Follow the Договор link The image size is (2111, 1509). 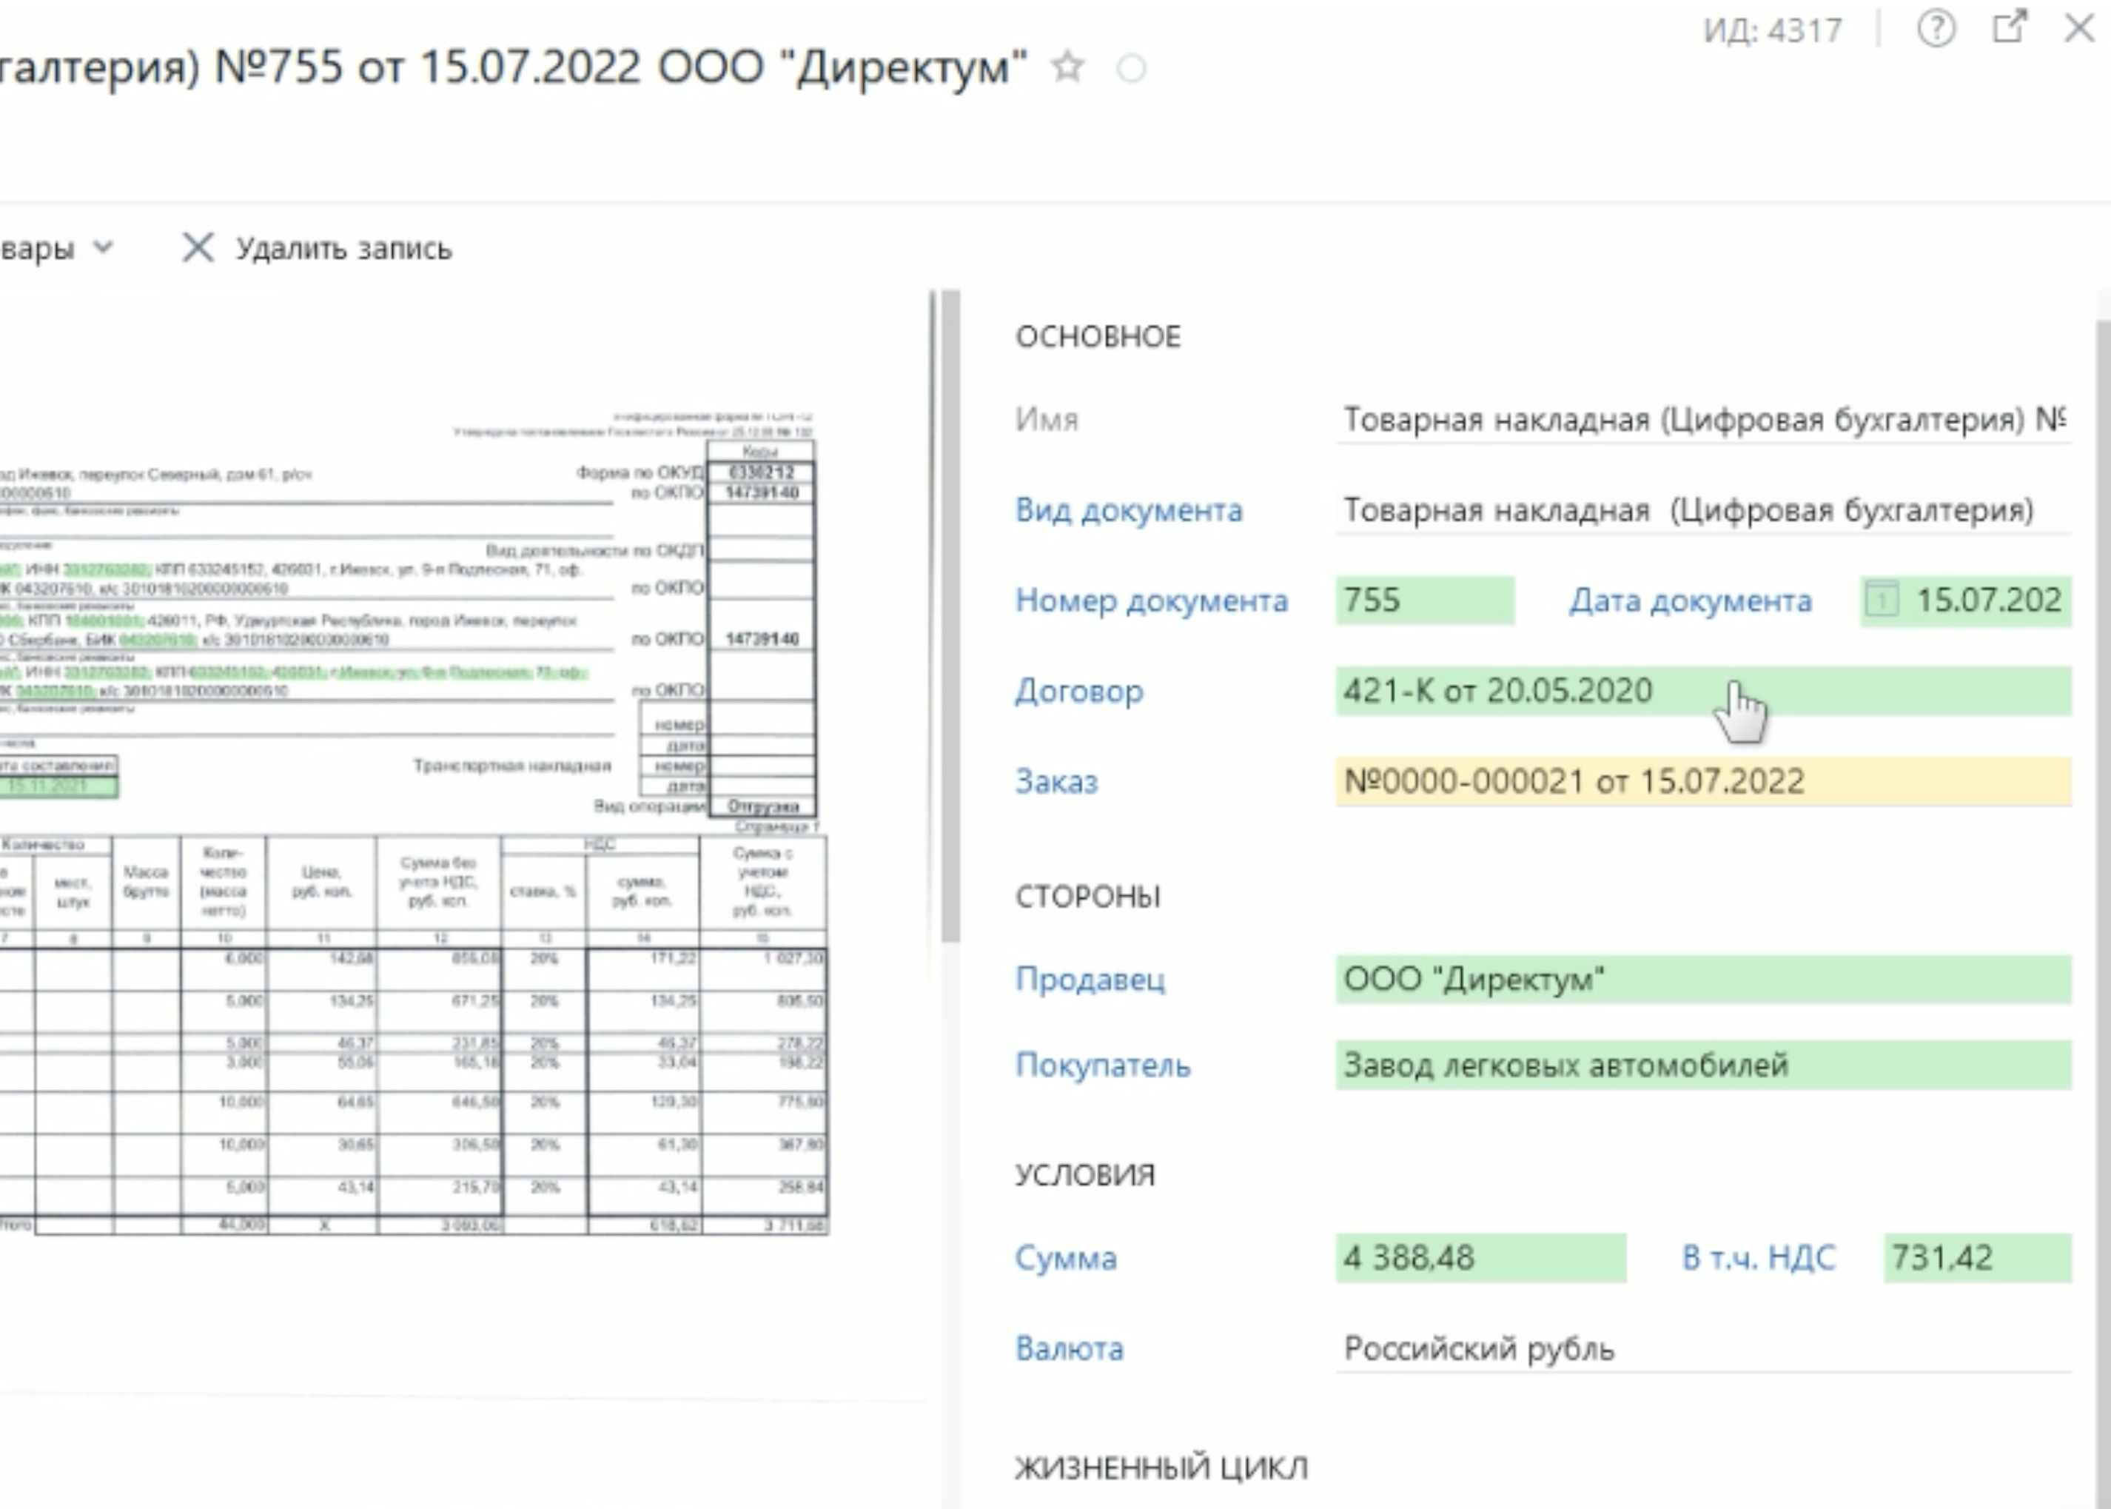click(1079, 692)
